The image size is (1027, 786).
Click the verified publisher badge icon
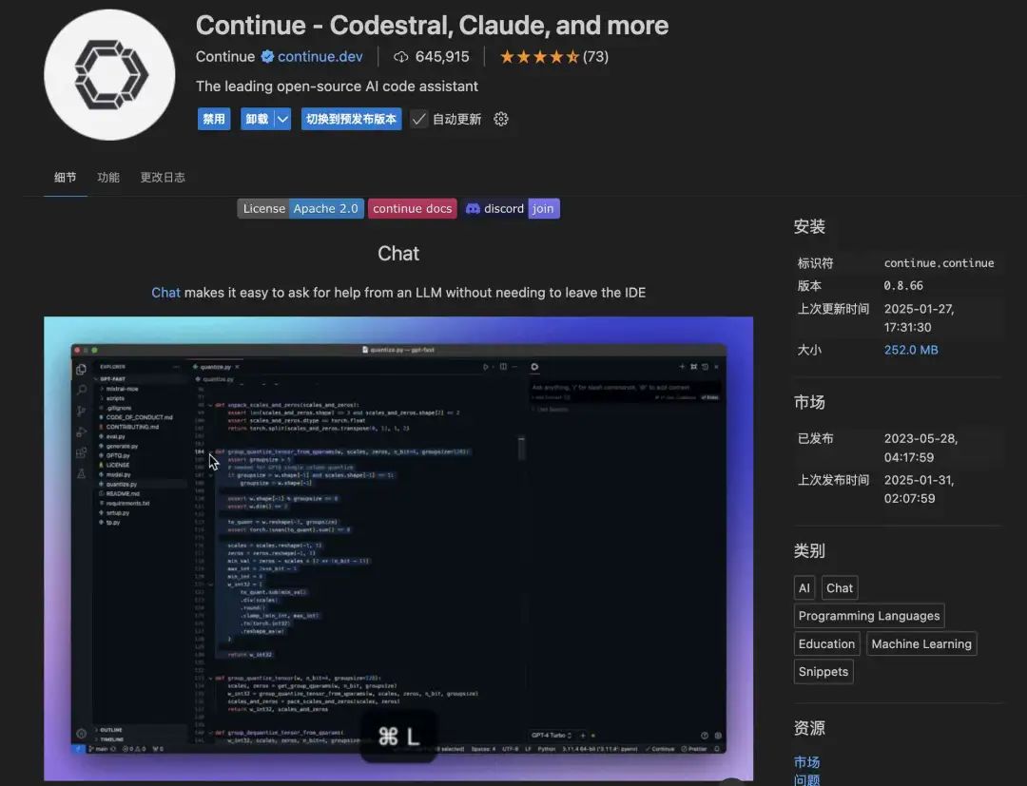[x=267, y=57]
